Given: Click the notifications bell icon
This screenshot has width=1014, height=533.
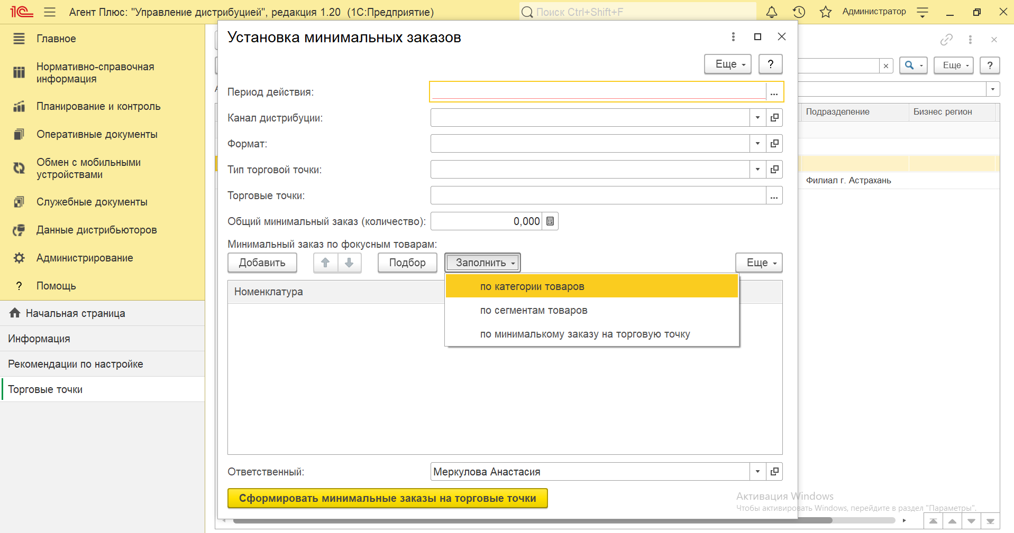Looking at the screenshot, I should [x=772, y=12].
